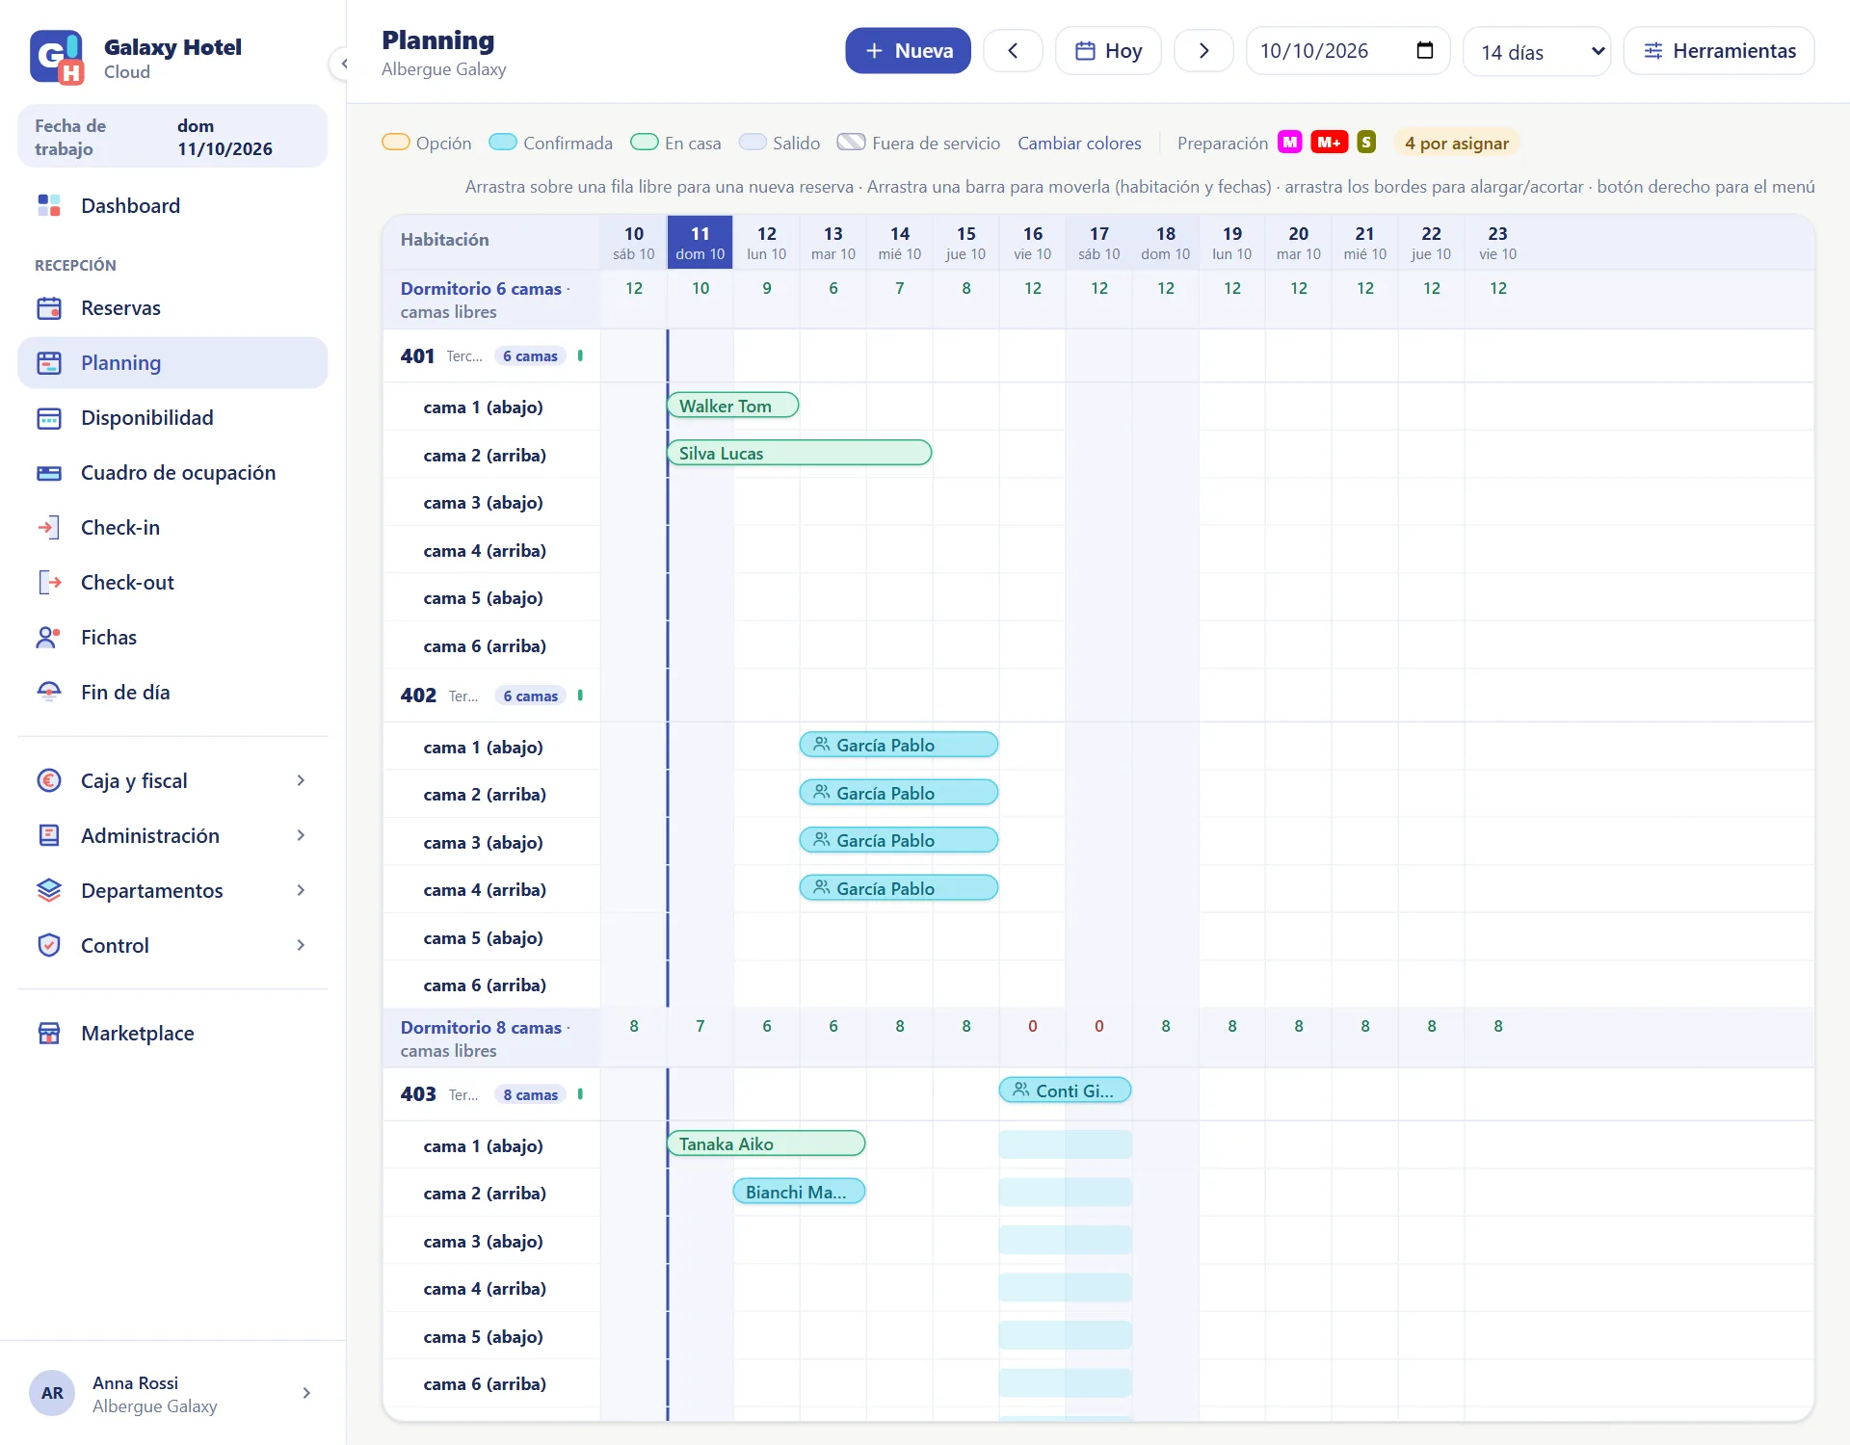Click the Marketplace store icon

(48, 1034)
